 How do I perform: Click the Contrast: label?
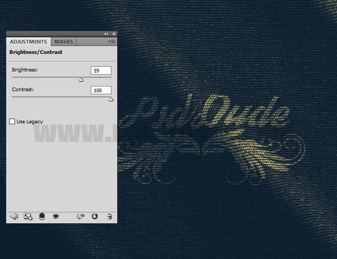[x=23, y=89]
